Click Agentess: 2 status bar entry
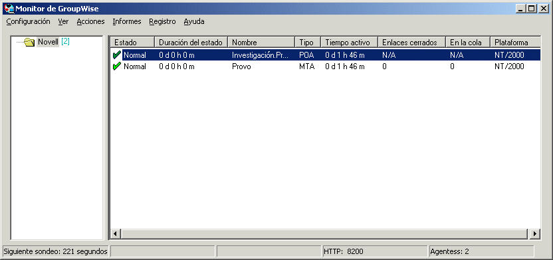553x260 pixels. 481,251
